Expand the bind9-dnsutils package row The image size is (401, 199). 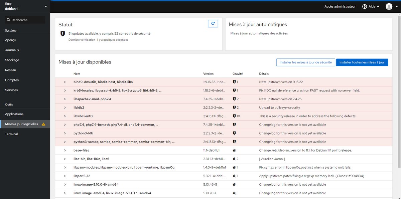(65, 82)
